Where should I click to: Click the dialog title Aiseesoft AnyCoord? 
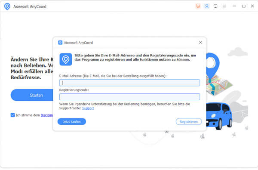pyautogui.click(x=78, y=43)
